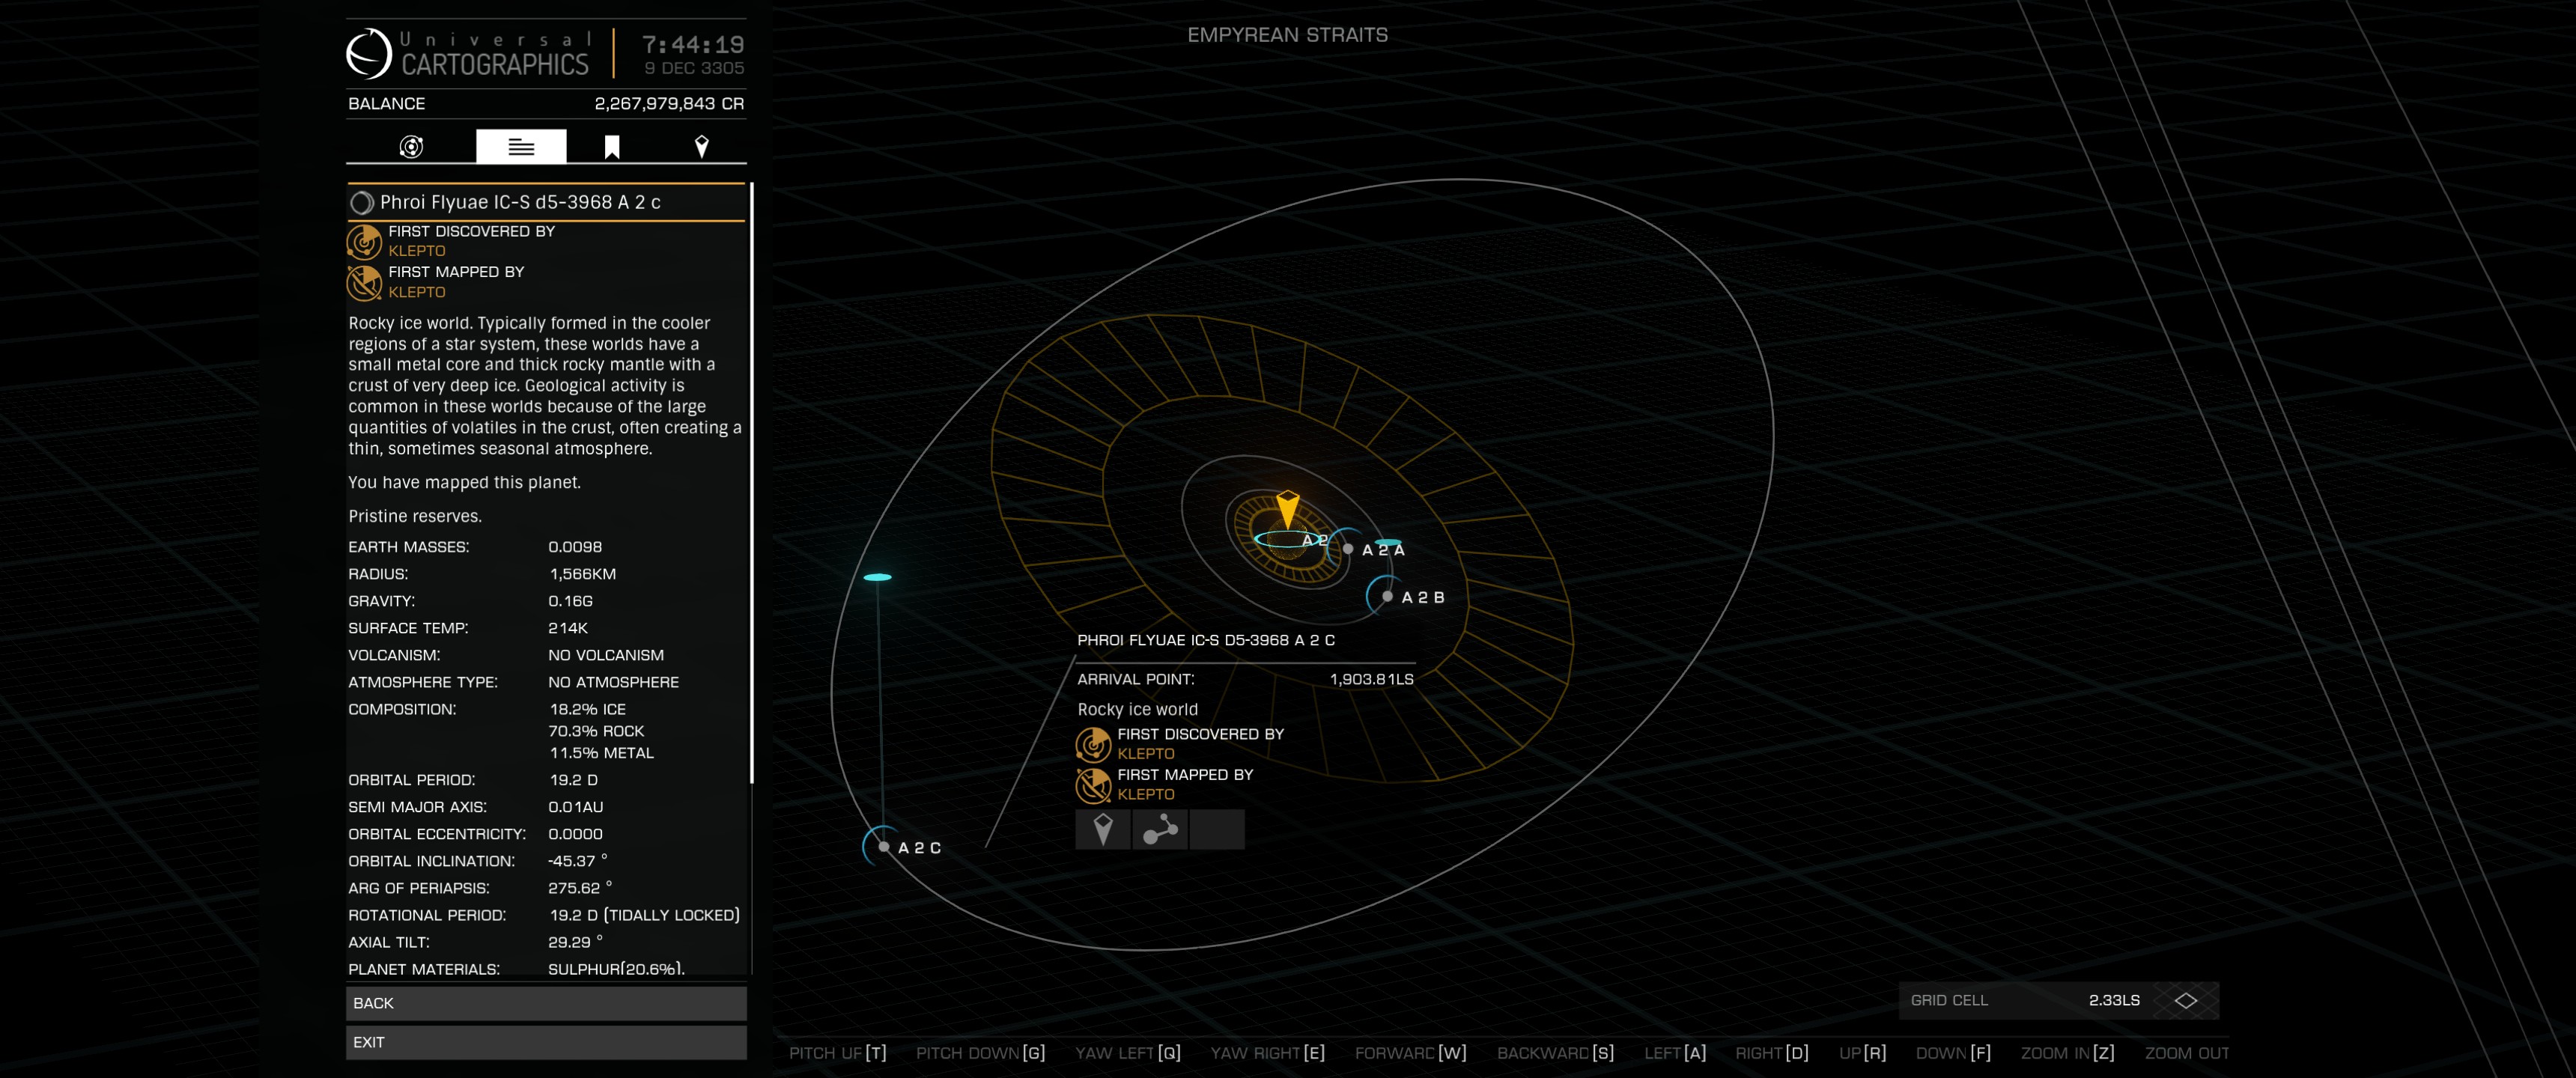The height and width of the screenshot is (1078, 2576).
Task: Select body A 2 C on the orbit map
Action: point(885,846)
